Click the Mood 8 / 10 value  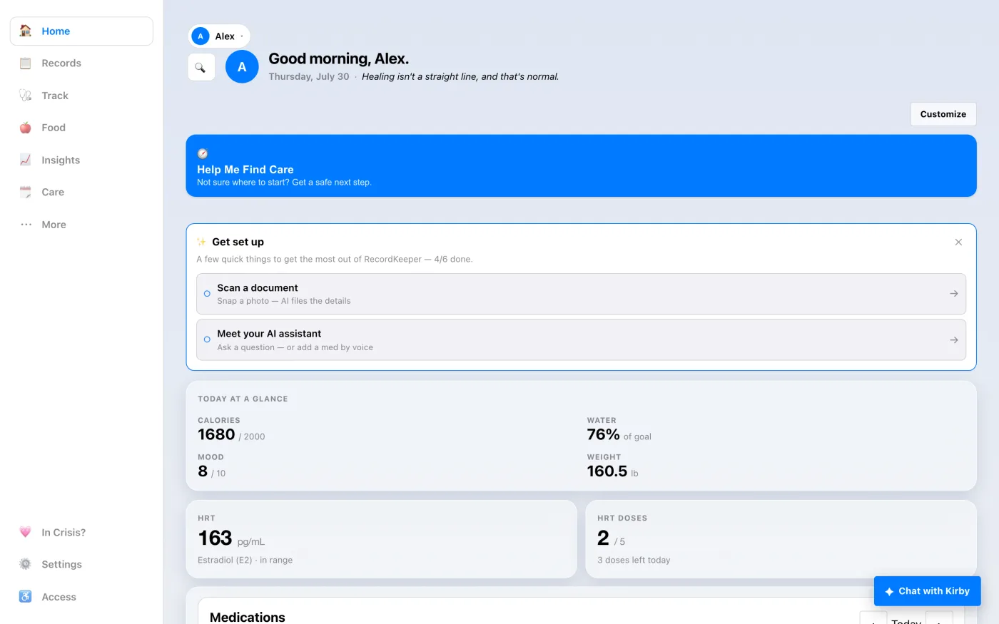(x=211, y=471)
